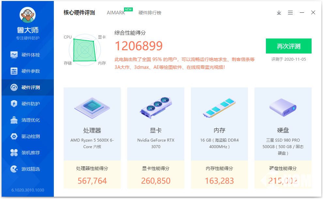
Task: Click the 内存性能得分 label
Action: (219, 168)
